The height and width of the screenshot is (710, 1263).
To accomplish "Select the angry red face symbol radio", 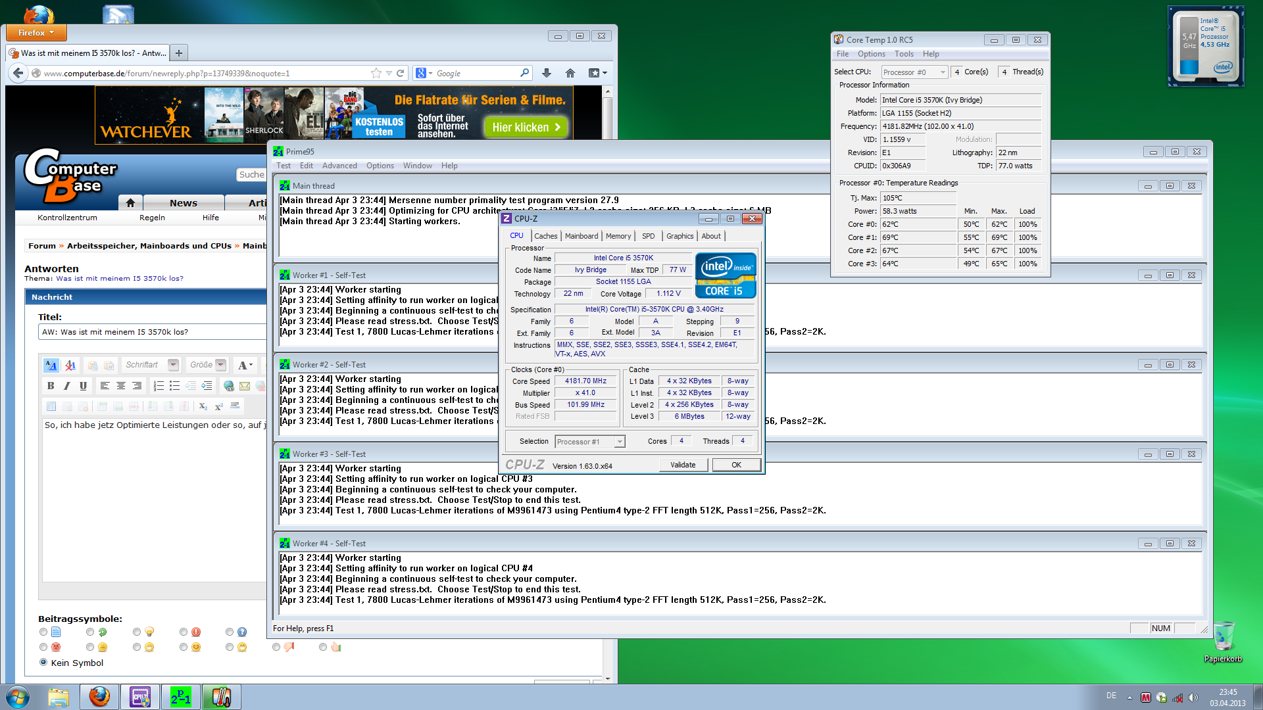I will point(43,647).
